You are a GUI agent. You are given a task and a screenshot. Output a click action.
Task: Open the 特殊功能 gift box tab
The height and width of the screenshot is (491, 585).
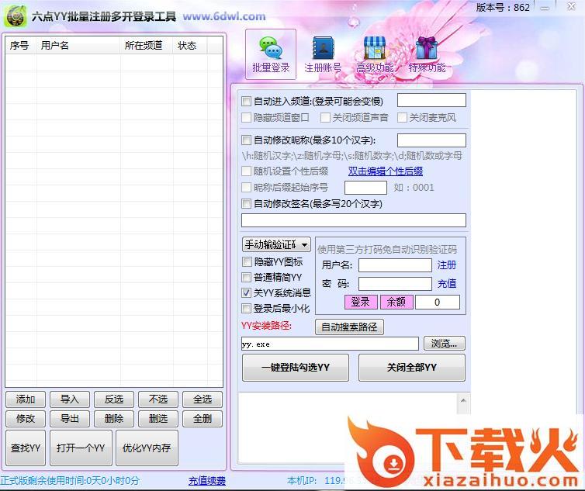pos(427,54)
